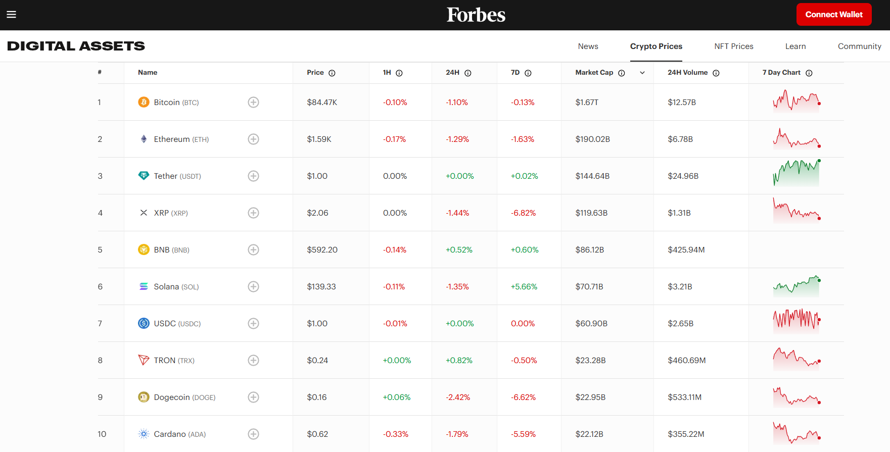Show info for Price column
Image resolution: width=890 pixels, height=452 pixels.
pos(332,73)
